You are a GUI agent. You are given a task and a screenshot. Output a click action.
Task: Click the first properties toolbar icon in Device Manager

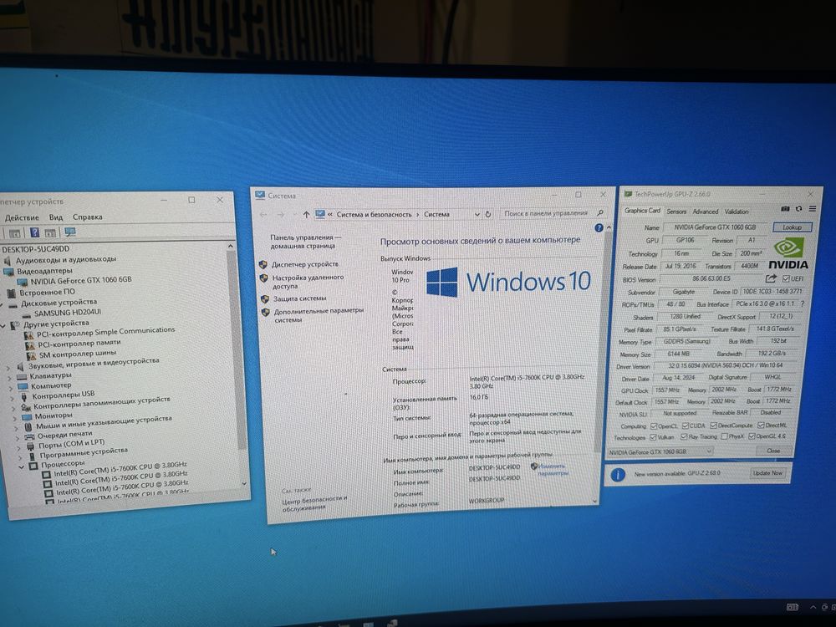coord(15,233)
